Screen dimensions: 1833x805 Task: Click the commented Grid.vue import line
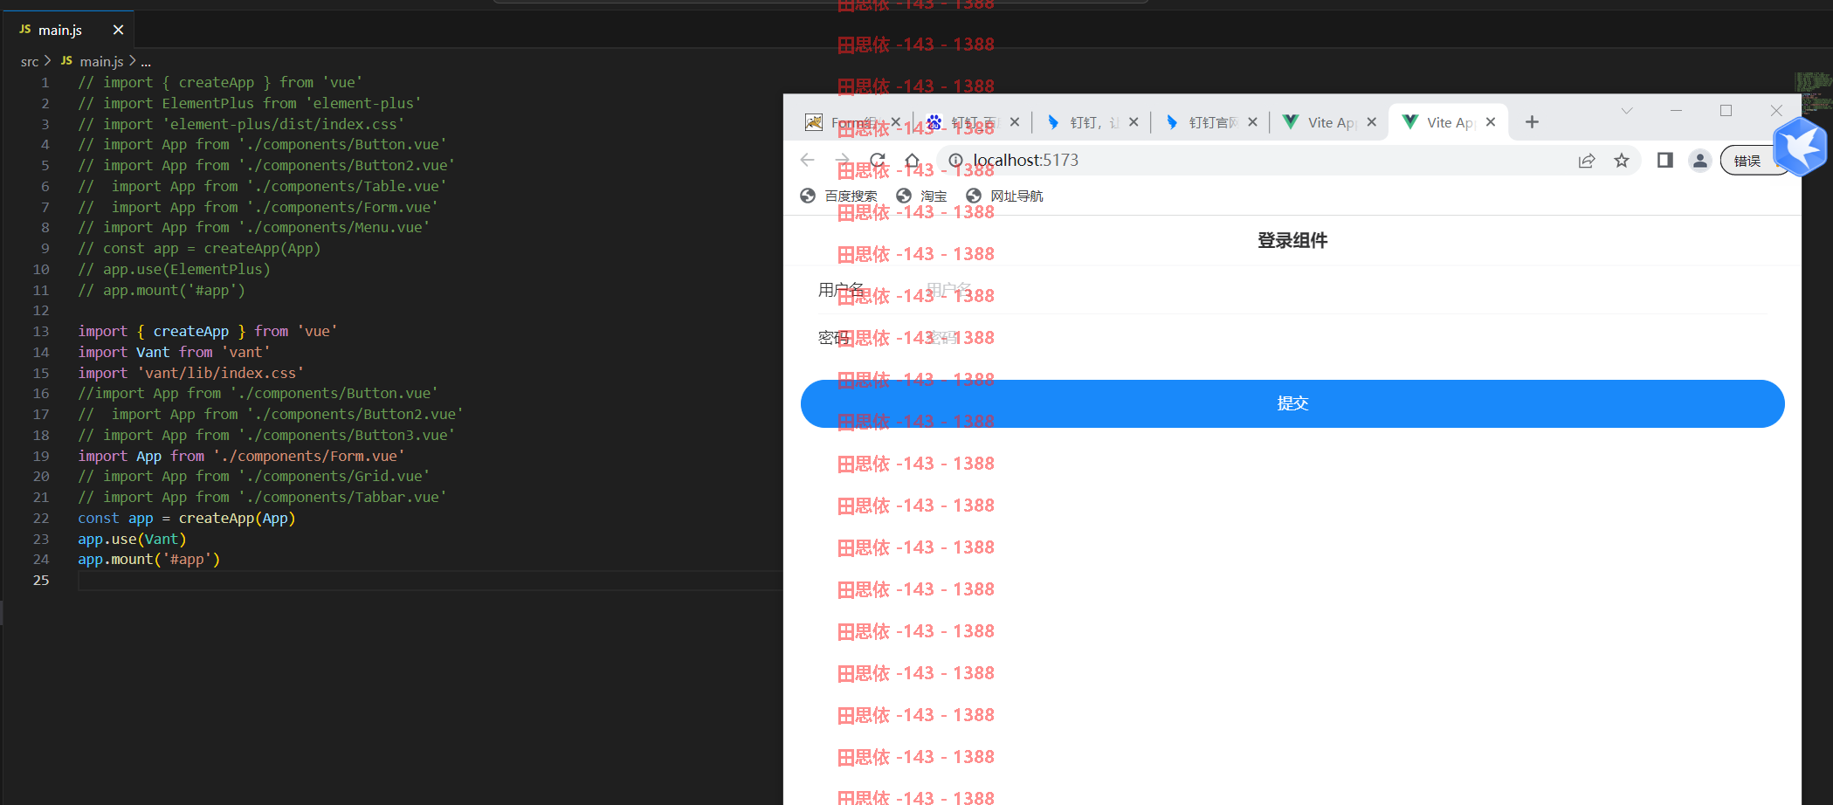253,476
